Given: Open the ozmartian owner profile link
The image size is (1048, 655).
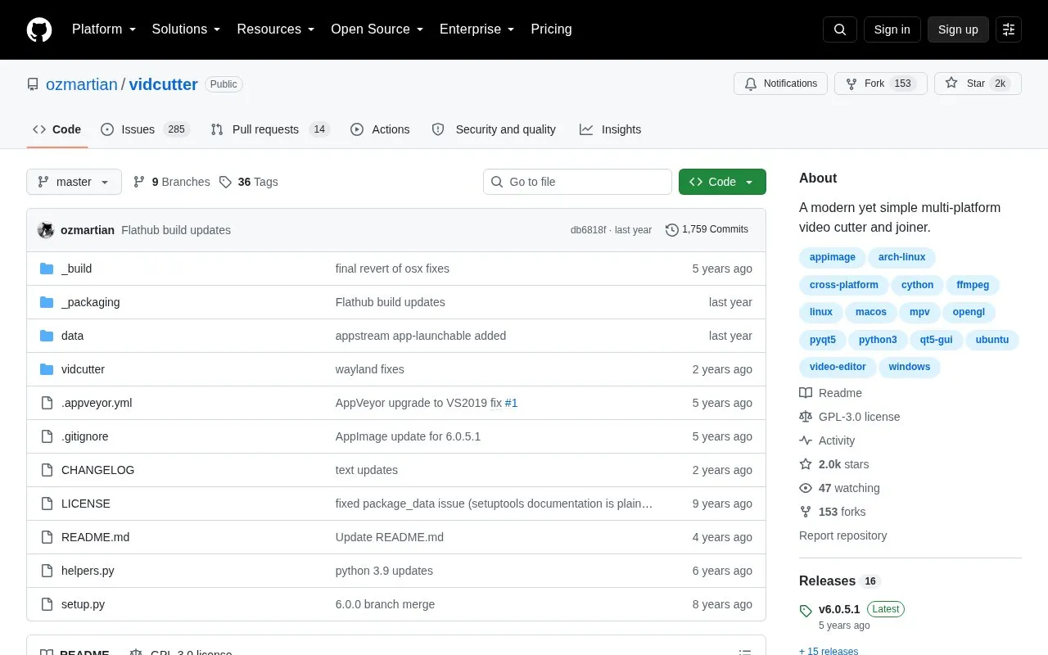Looking at the screenshot, I should [82, 84].
